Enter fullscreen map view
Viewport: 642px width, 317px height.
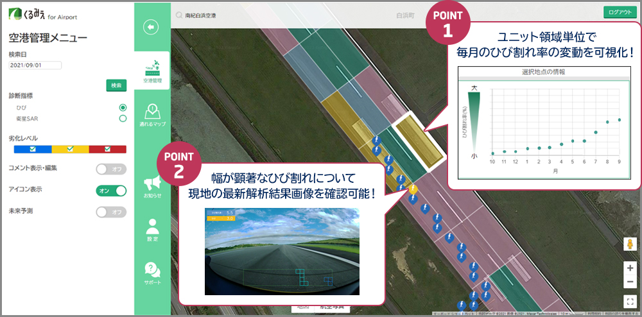pyautogui.click(x=630, y=300)
